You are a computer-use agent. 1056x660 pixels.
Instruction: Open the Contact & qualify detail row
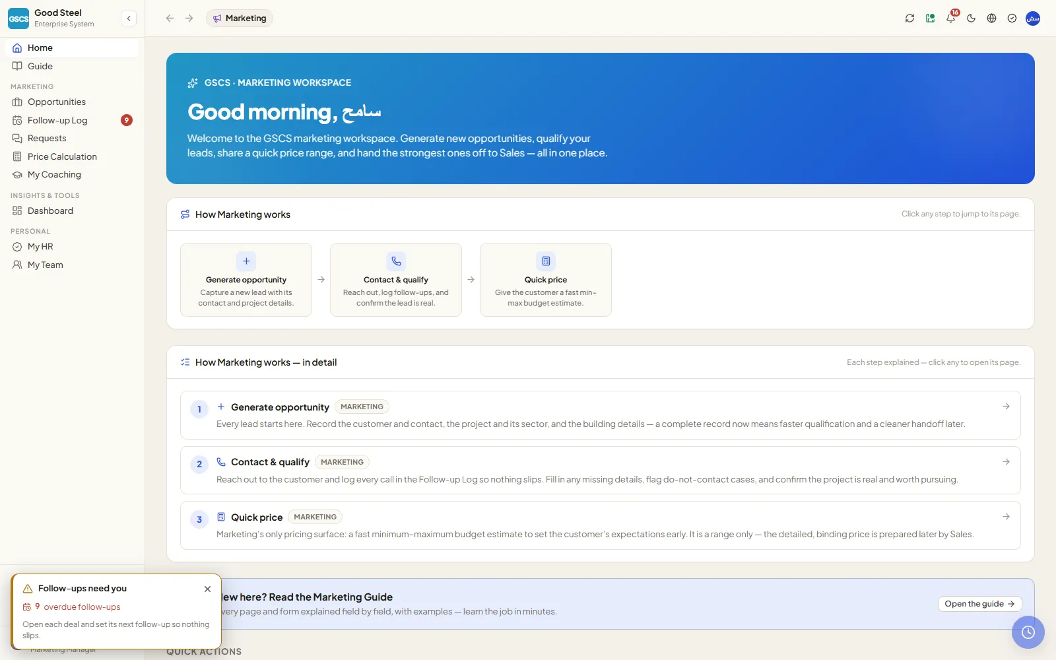click(x=601, y=470)
